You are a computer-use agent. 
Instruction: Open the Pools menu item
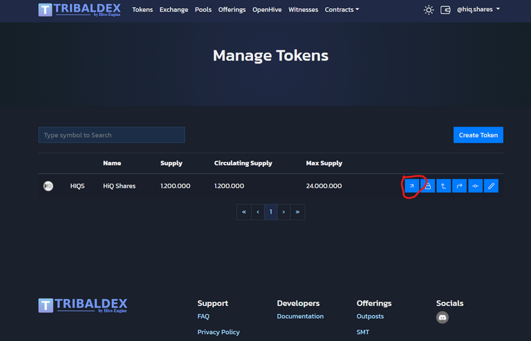[203, 10]
